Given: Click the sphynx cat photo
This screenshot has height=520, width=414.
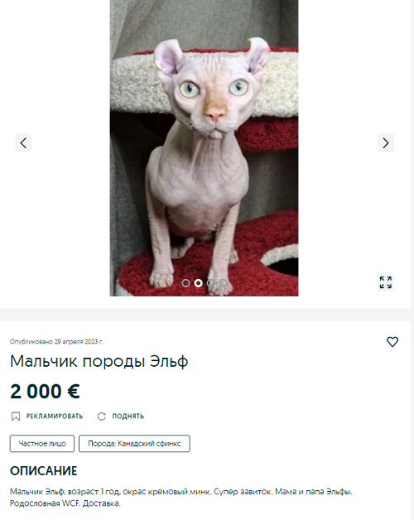Looking at the screenshot, I should (204, 148).
